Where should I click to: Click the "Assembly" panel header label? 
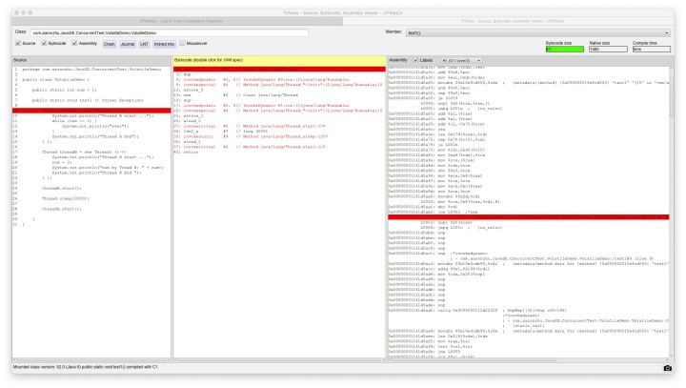398,60
